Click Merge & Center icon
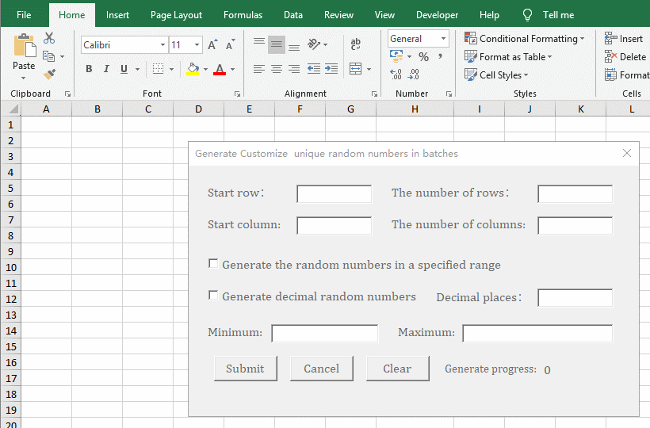Screen dimensions: 650x428 click(x=356, y=69)
